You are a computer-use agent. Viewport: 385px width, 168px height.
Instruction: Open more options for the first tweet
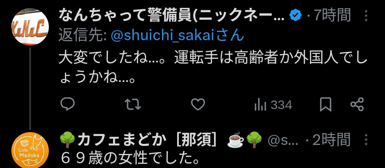point(366,16)
